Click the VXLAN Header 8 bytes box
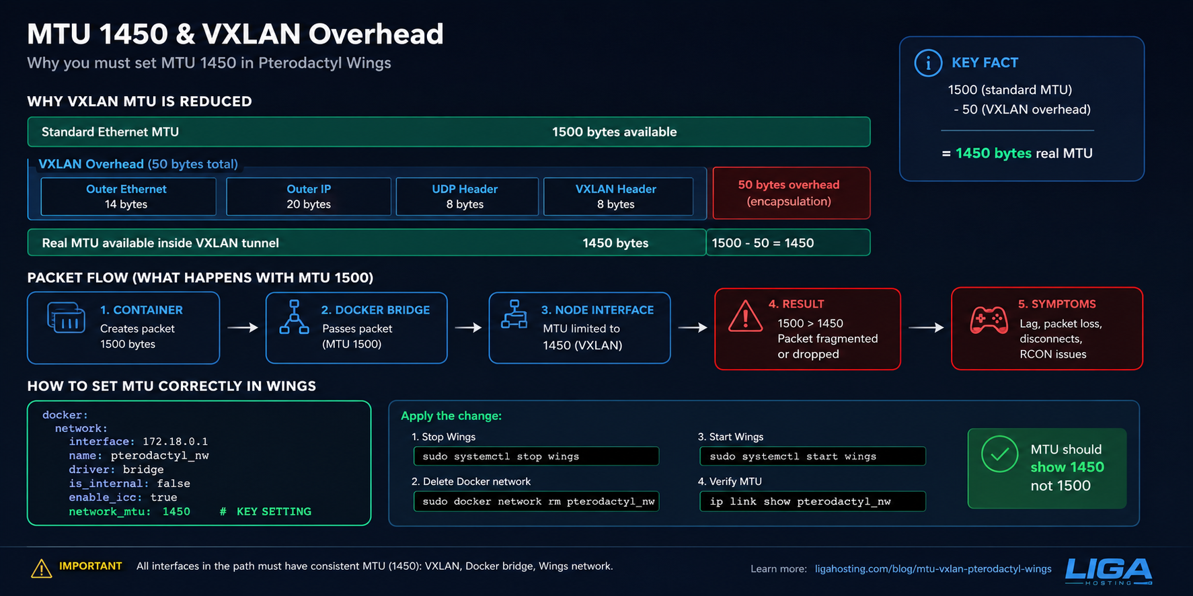The height and width of the screenshot is (596, 1193). (x=618, y=197)
